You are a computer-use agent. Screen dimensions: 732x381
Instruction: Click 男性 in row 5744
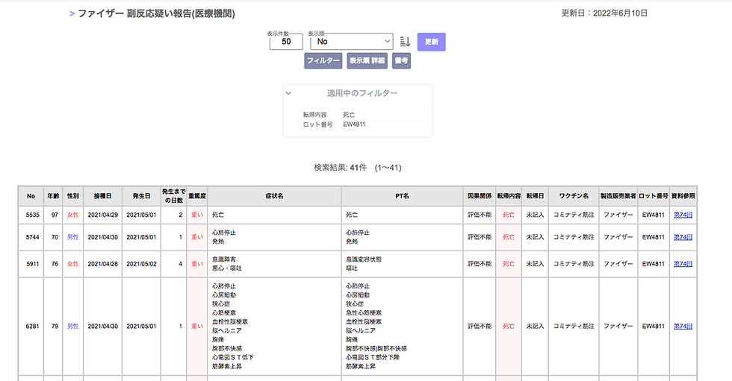tap(73, 237)
